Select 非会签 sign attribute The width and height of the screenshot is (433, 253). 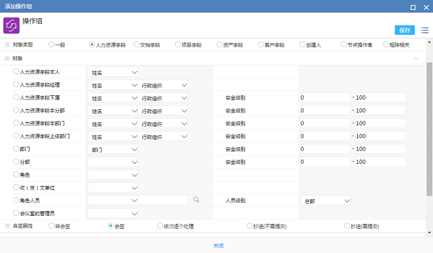point(51,226)
